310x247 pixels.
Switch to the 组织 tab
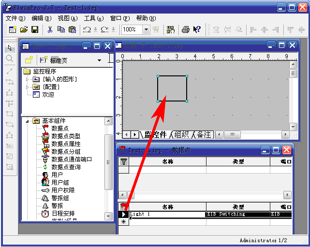coord(181,134)
